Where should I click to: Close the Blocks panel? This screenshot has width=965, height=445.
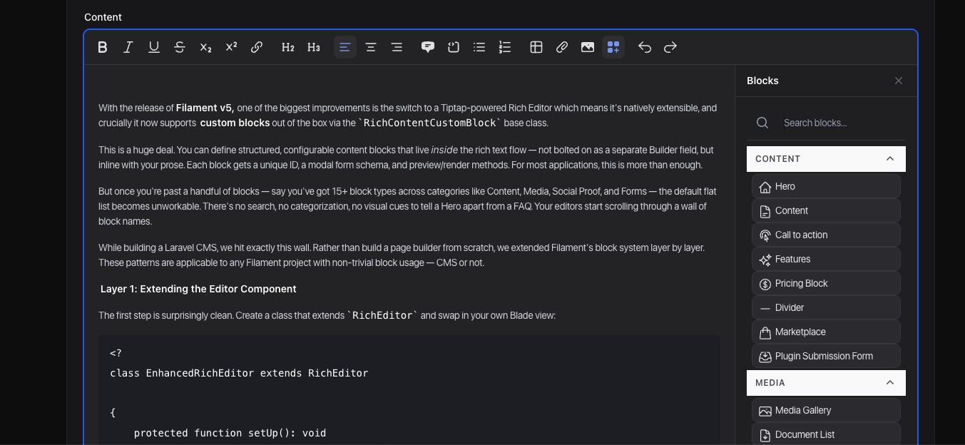899,81
